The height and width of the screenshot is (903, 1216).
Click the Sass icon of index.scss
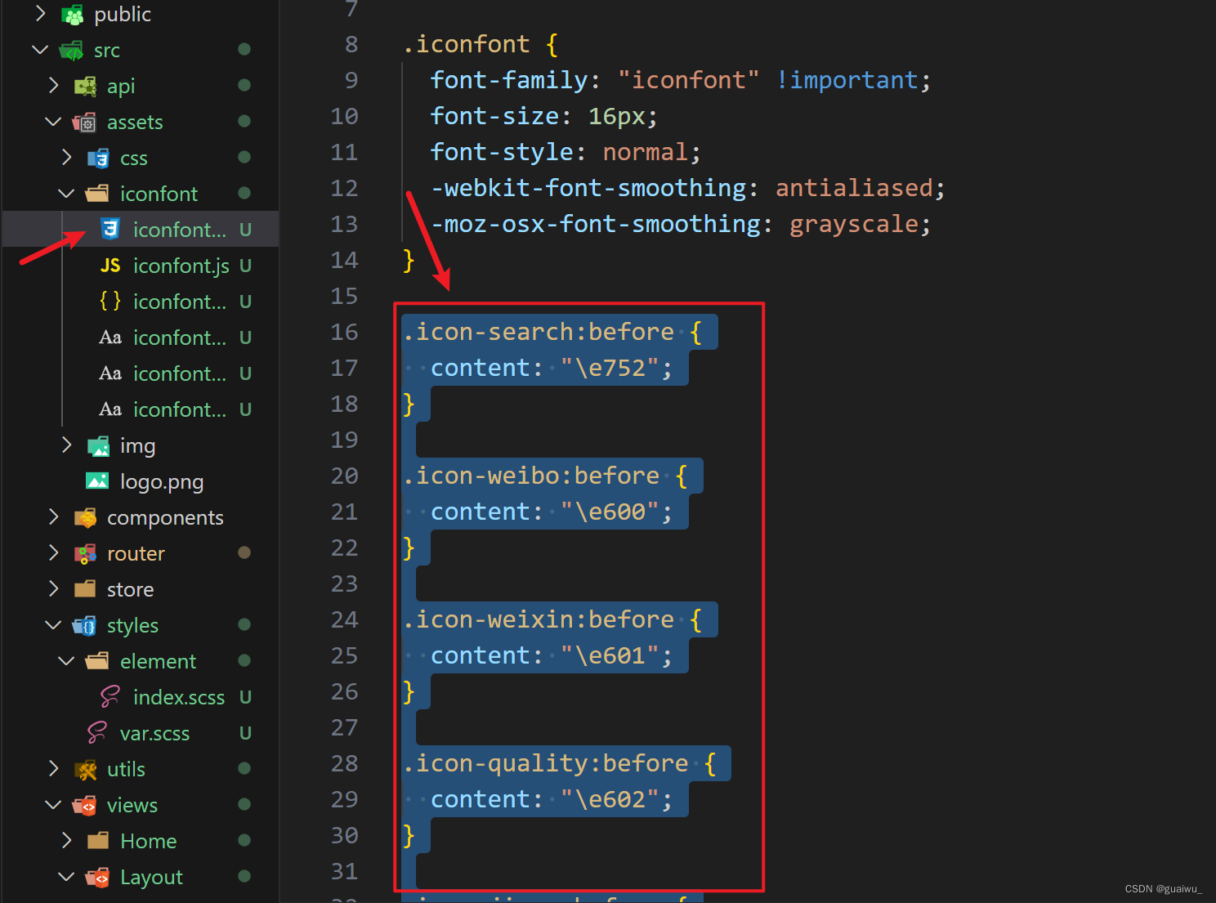tap(110, 697)
